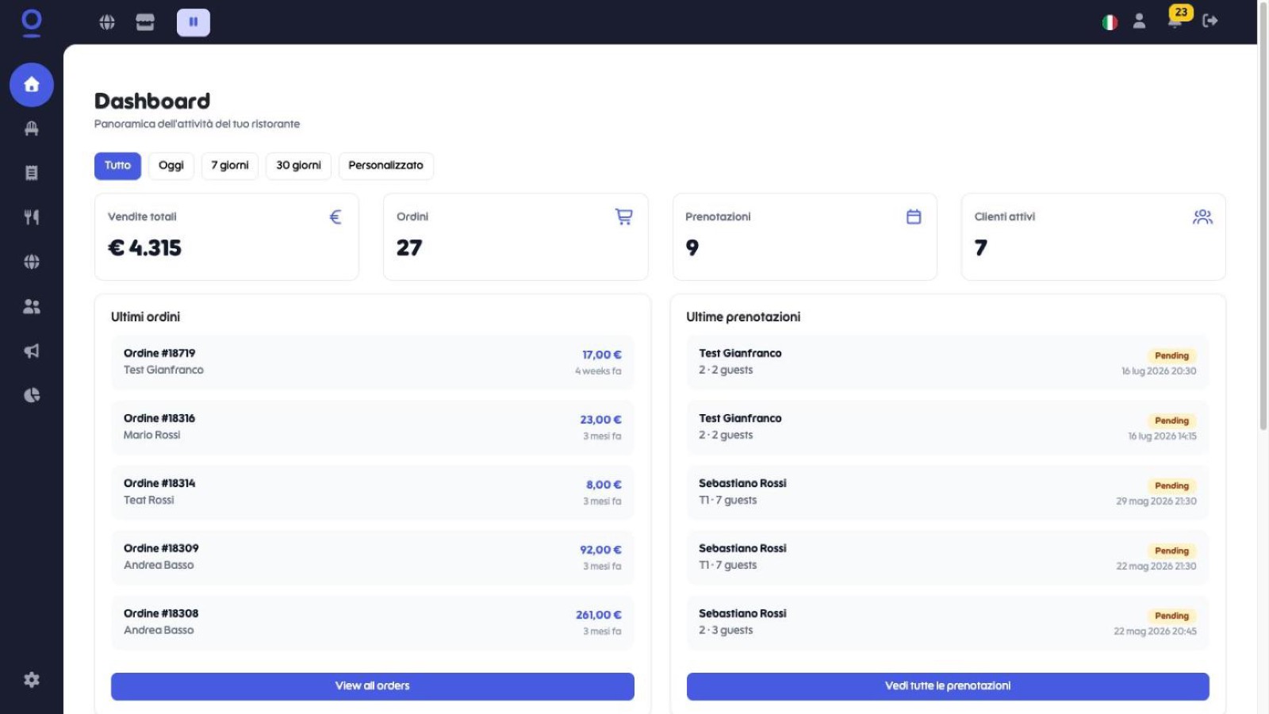Open Sebastiano Rossi reservation 22 mag 20:45
Viewport: 1269px width, 714px height.
pyautogui.click(x=948, y=622)
